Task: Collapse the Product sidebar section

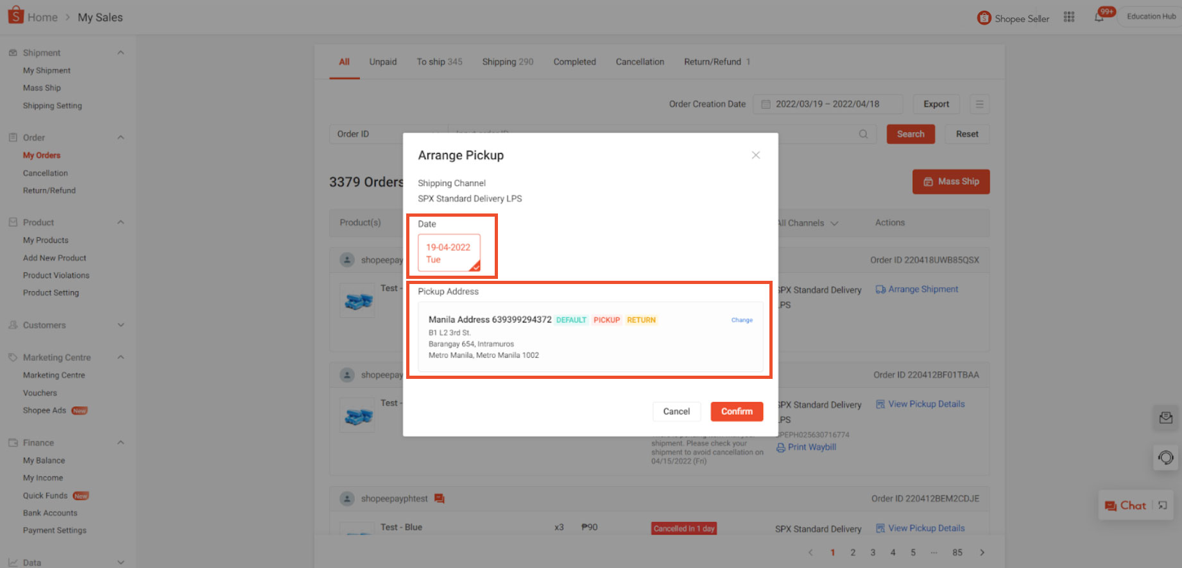Action: [x=121, y=222]
